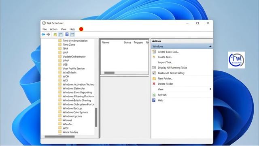The image size is (259, 146).
Task: Open the File menu
Action: tap(45, 29)
